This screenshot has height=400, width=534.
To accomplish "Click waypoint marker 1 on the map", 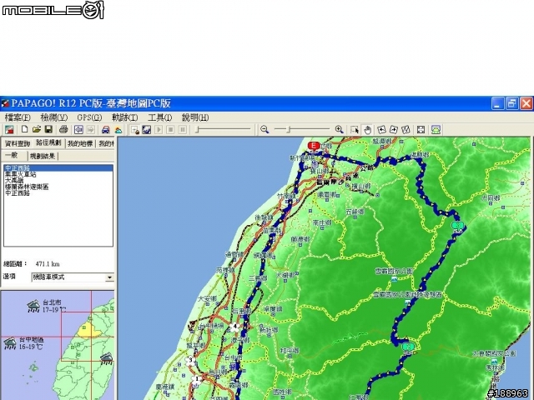I will [x=196, y=378].
